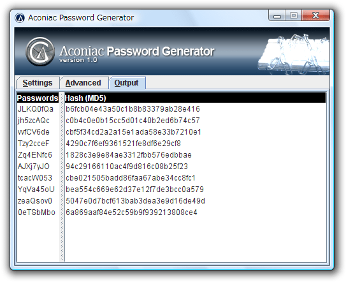
Task: Switch to the Settings tab
Action: pos(38,83)
